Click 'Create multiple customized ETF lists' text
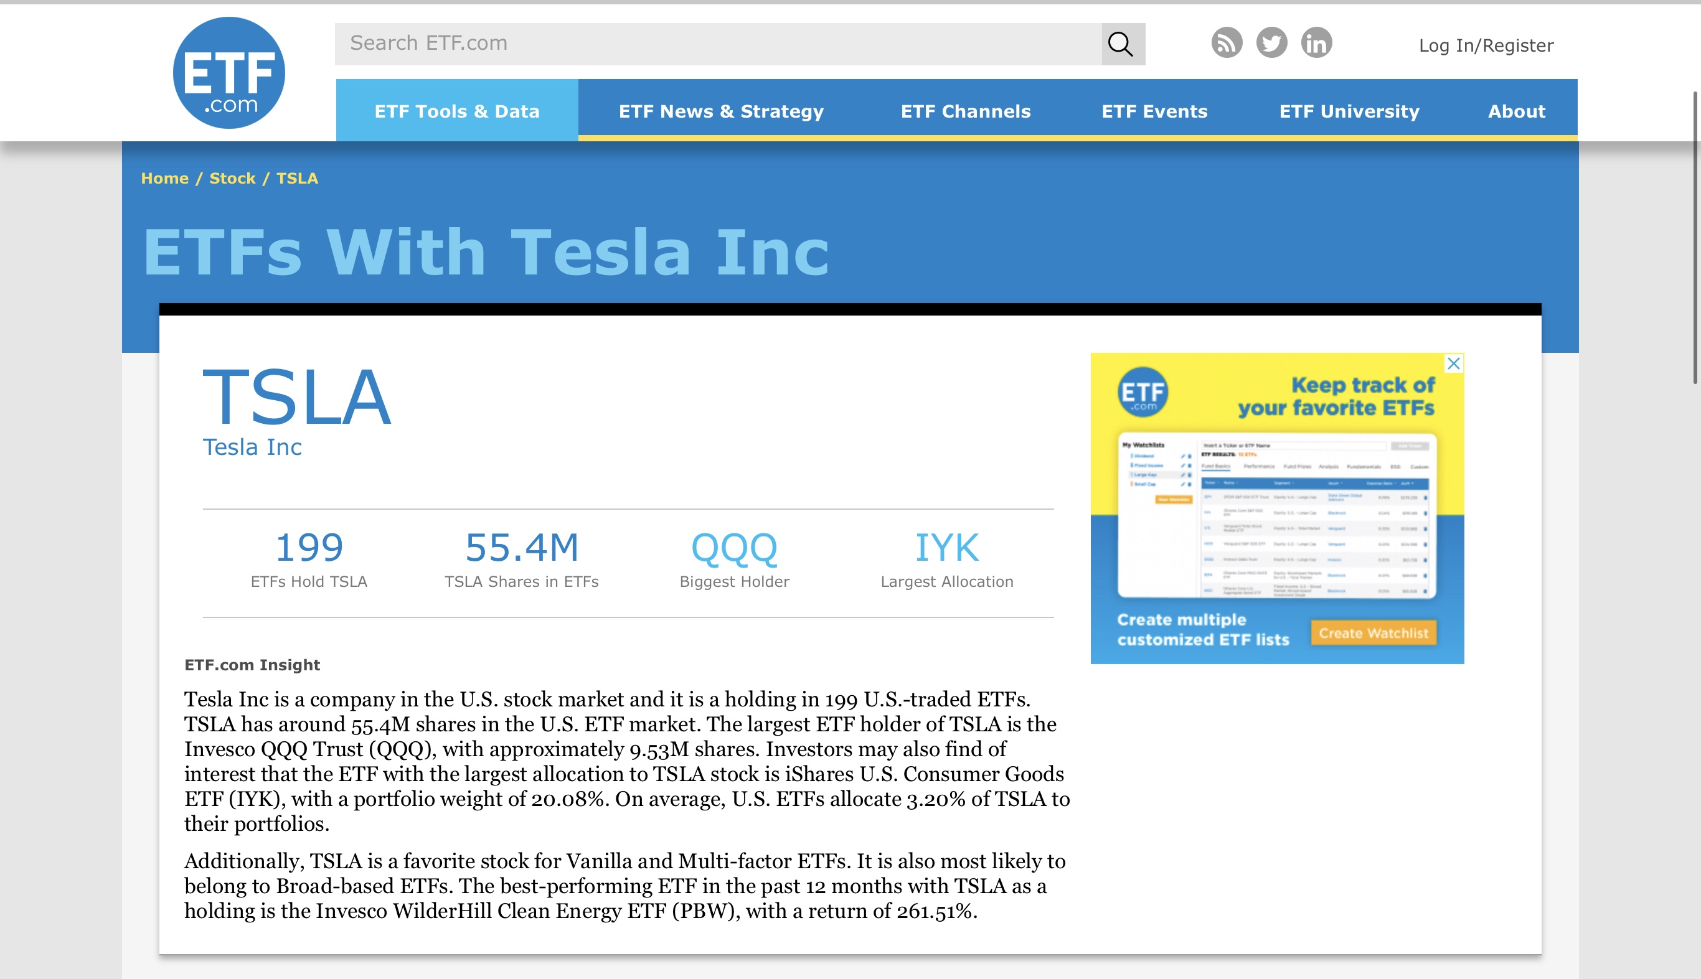 [x=1204, y=629]
